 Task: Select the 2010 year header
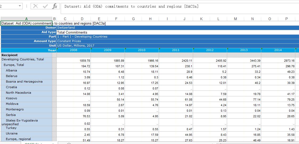(142, 50)
